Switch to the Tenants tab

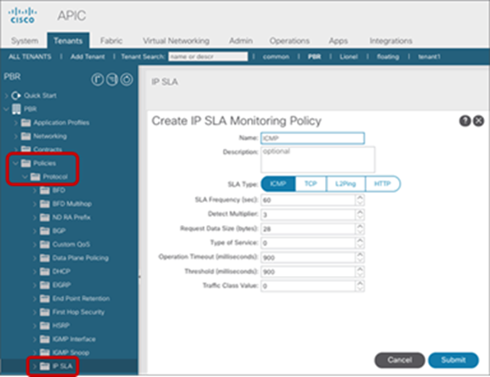tap(68, 41)
